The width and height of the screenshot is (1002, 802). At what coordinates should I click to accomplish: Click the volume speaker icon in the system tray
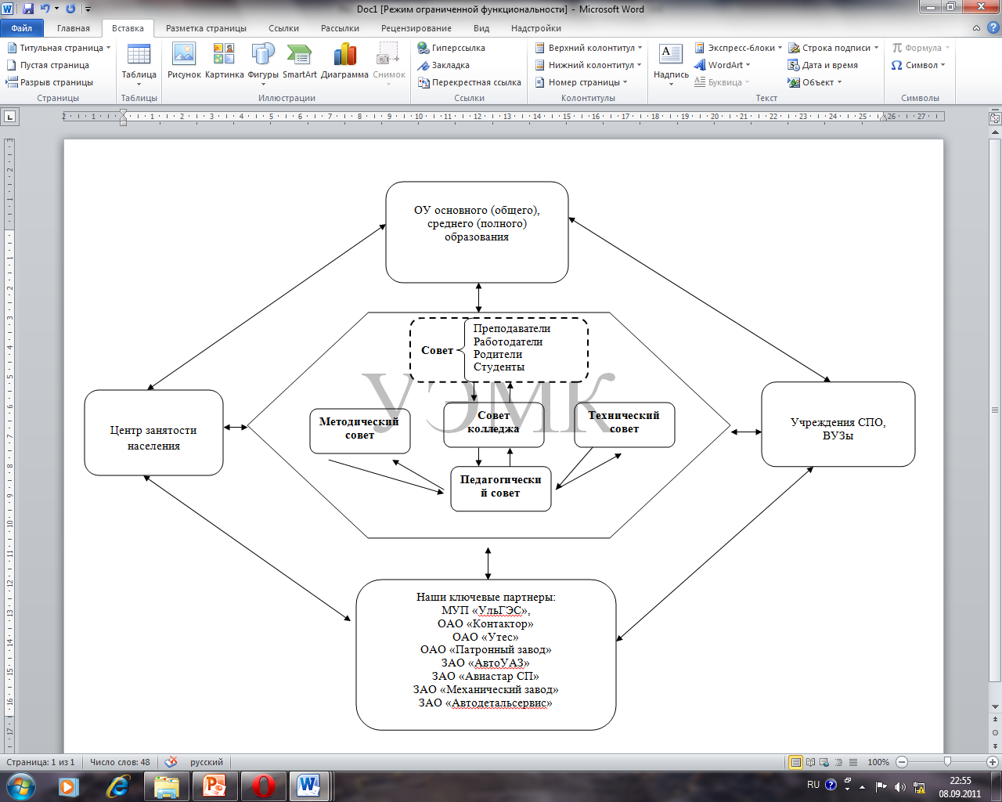[x=900, y=786]
